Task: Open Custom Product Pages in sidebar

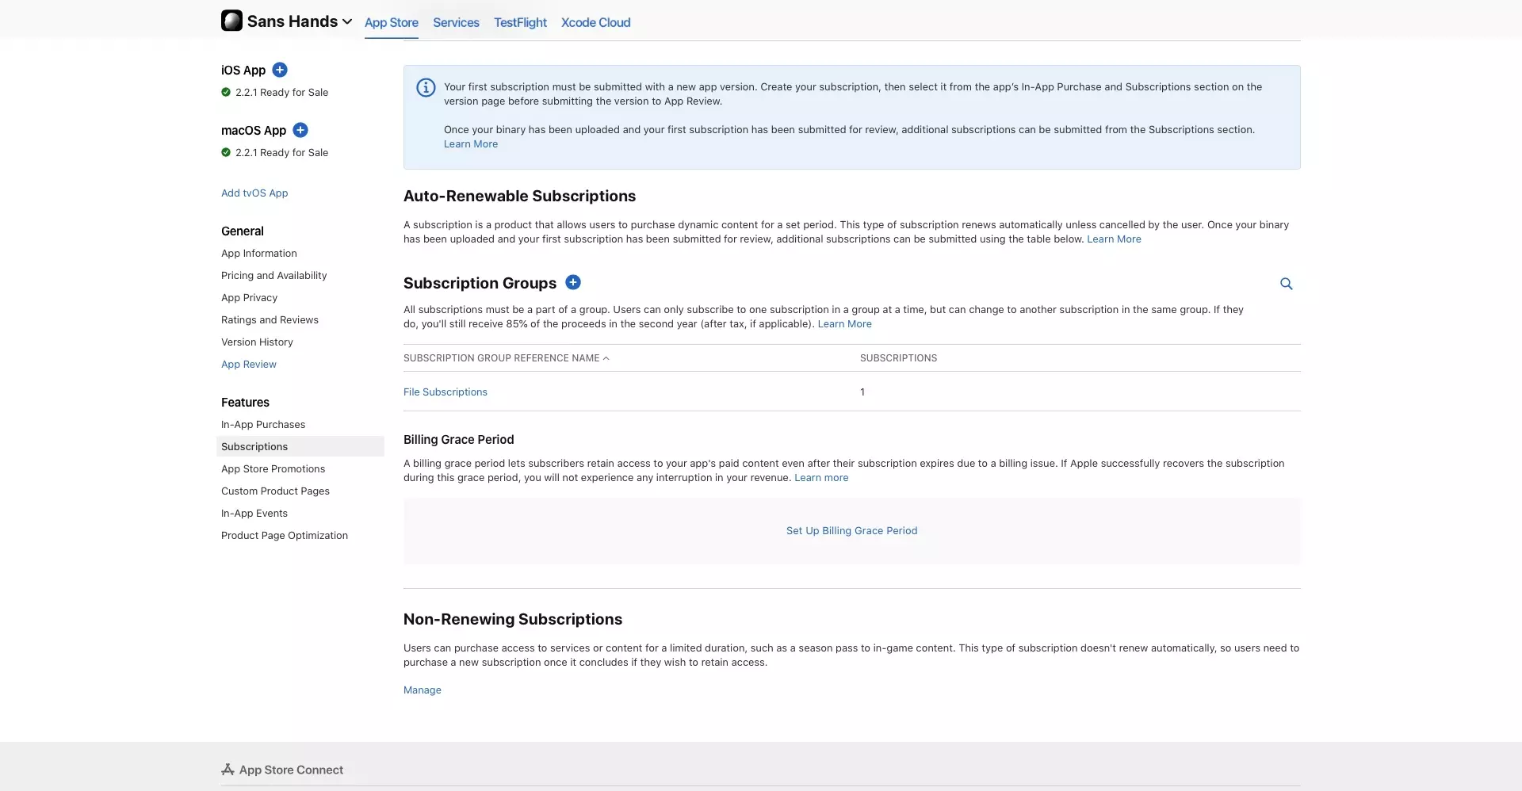Action: (x=275, y=491)
